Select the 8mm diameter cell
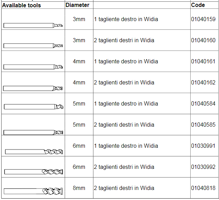Image resolution: width=219 pixels, height=200 pixels. [x=79, y=188]
